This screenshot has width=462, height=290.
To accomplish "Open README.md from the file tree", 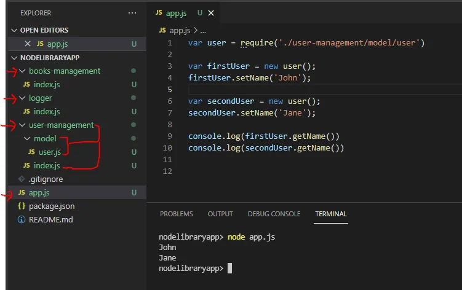I will coord(50,220).
